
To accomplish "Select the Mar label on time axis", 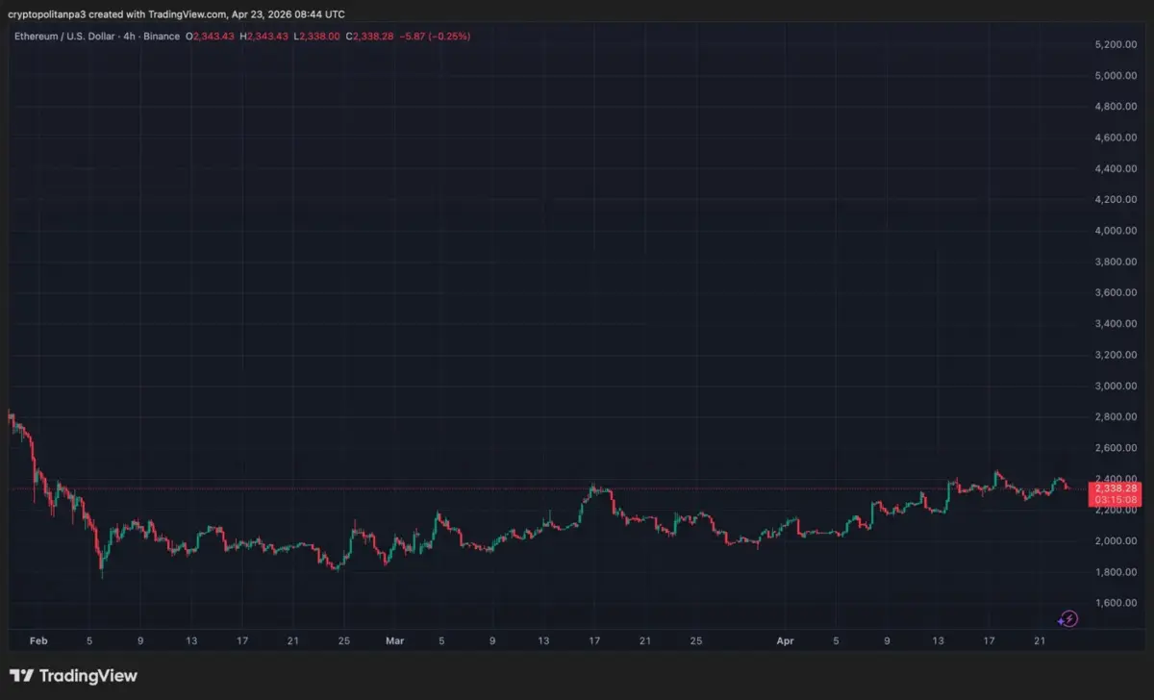I will pos(394,639).
